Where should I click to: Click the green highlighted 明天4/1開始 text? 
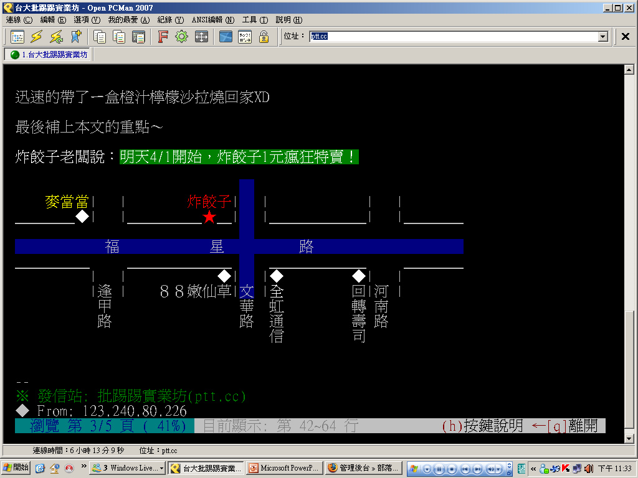[x=239, y=157]
